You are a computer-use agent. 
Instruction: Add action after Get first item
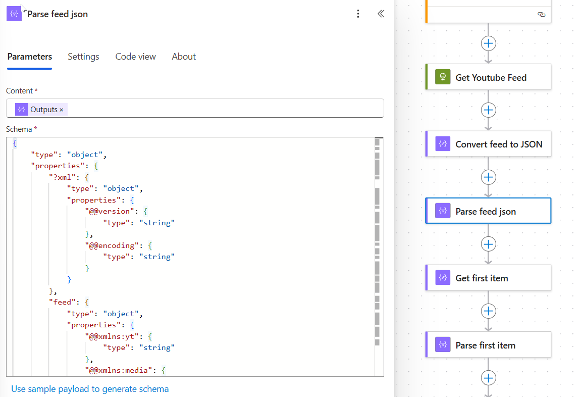click(488, 311)
